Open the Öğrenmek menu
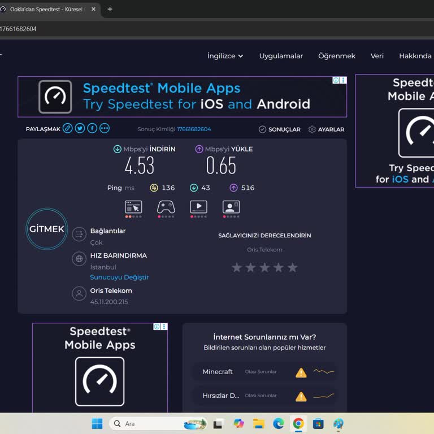434x434 pixels. [x=337, y=56]
